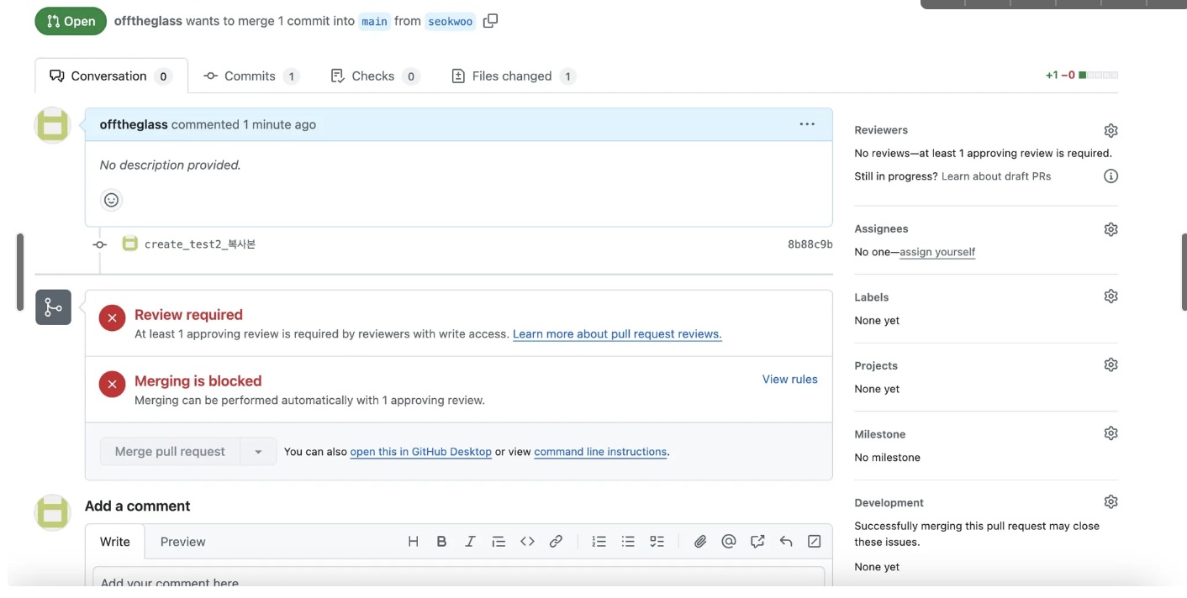The image size is (1187, 598).
Task: Insert a quote block in comment
Action: coord(499,542)
